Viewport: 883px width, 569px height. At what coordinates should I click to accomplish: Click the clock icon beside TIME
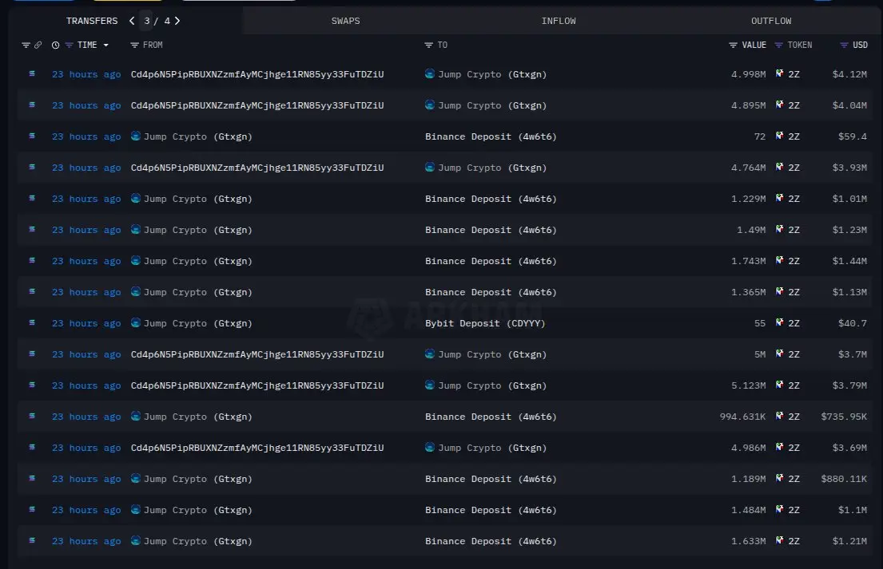tap(55, 45)
